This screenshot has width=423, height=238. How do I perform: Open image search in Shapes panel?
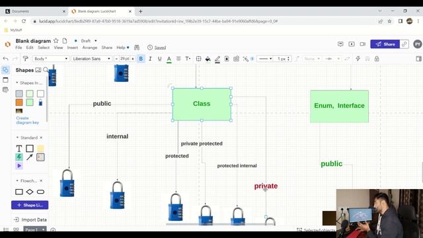(x=38, y=70)
